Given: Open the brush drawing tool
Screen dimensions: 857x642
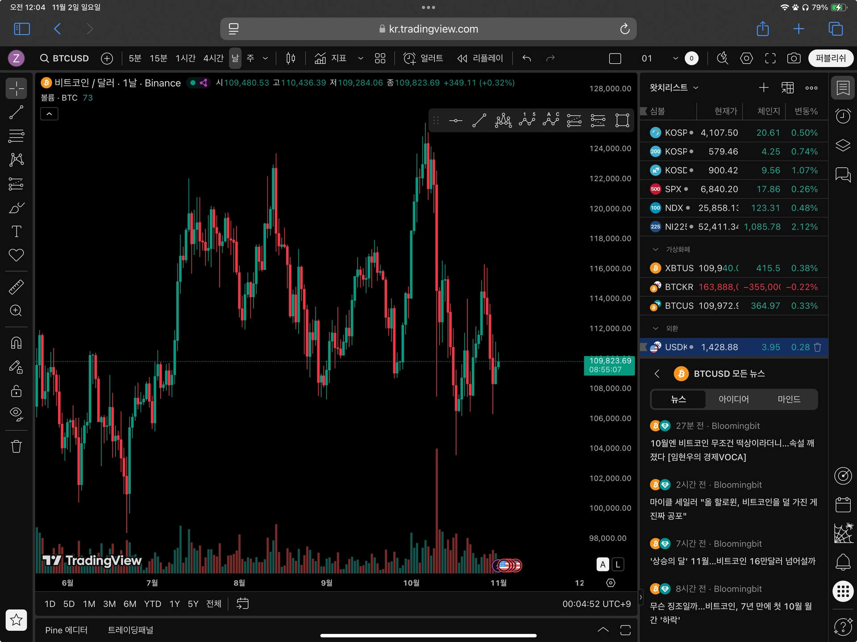Looking at the screenshot, I should click(17, 207).
